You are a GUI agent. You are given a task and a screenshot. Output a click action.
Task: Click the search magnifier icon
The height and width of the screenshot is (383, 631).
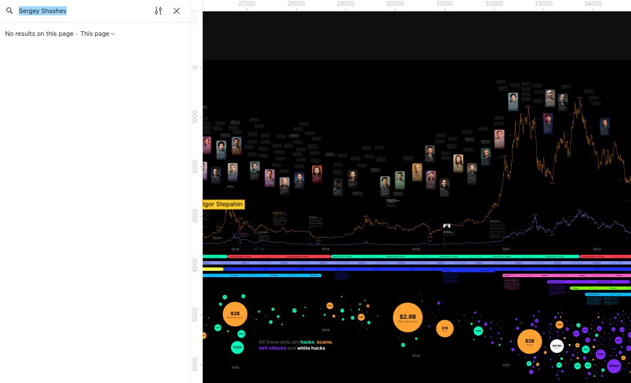[x=9, y=11]
